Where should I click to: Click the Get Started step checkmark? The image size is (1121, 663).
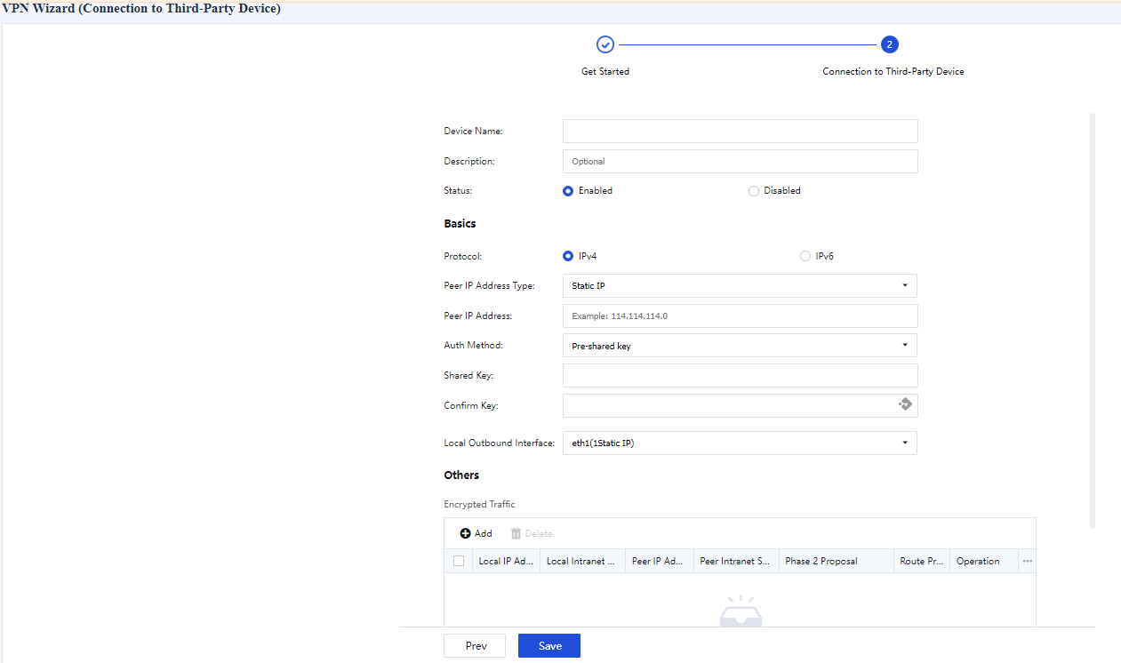tap(605, 44)
